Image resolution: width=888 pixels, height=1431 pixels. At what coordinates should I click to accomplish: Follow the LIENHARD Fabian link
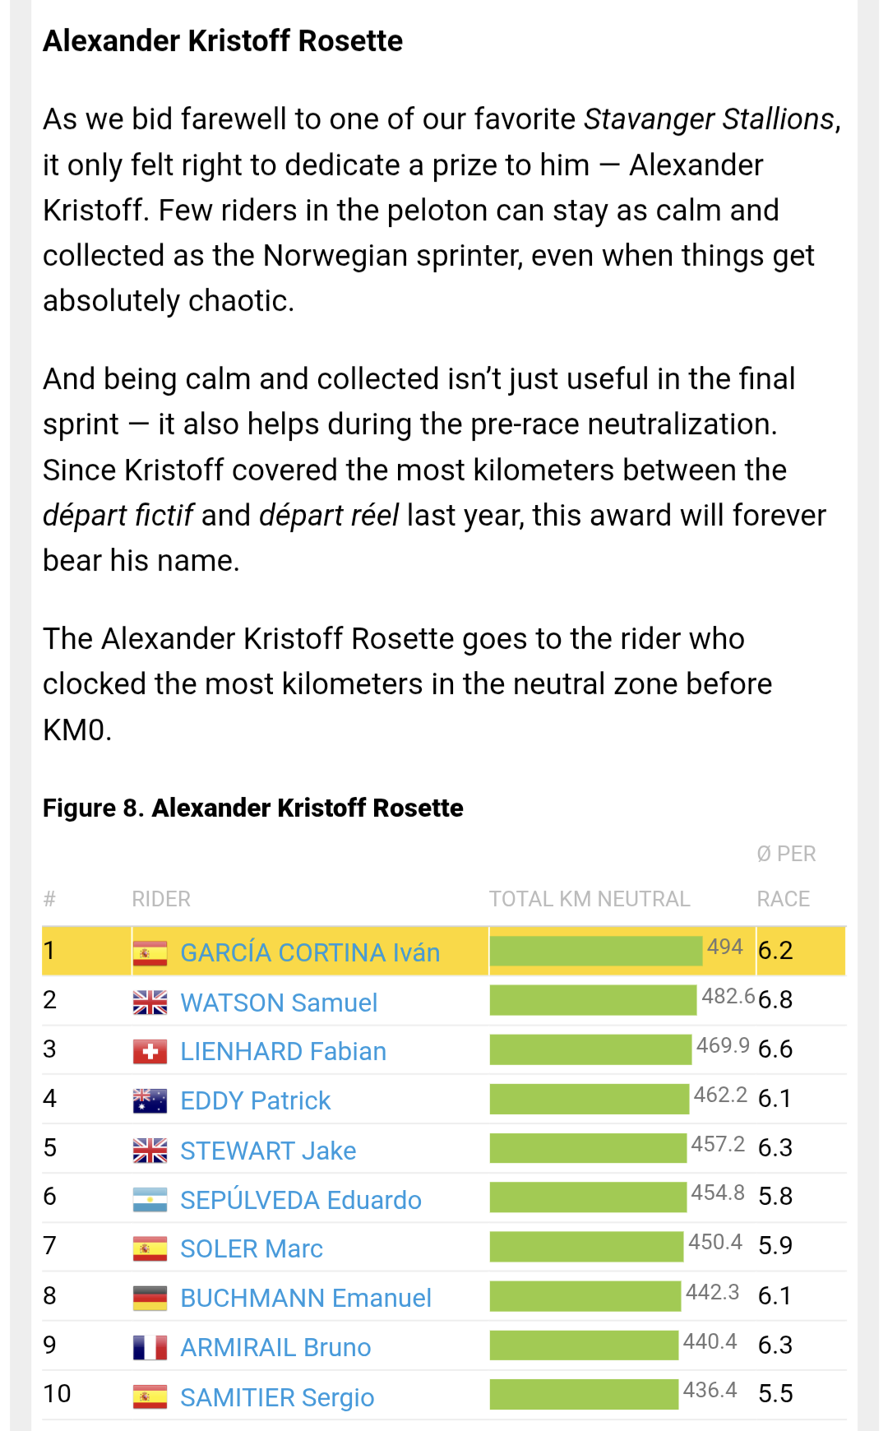(x=283, y=1051)
